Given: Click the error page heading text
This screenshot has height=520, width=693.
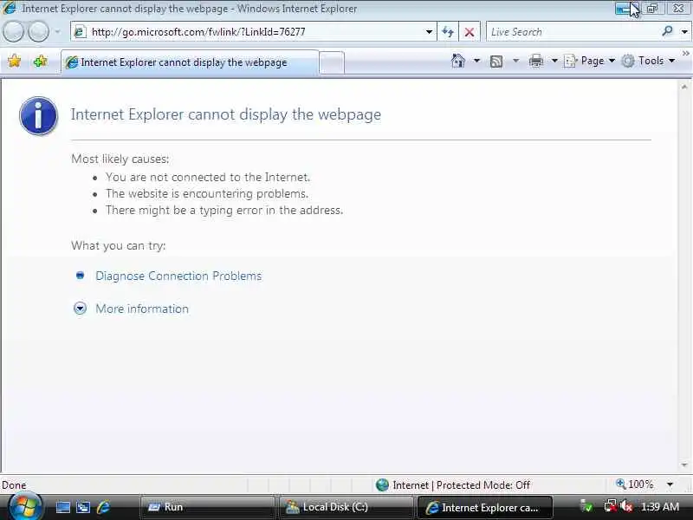Looking at the screenshot, I should point(226,114).
